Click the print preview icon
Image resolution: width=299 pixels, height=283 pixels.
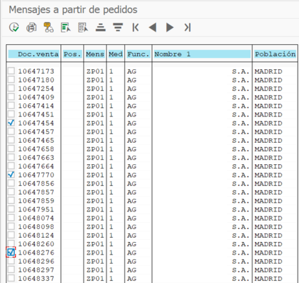[31, 28]
